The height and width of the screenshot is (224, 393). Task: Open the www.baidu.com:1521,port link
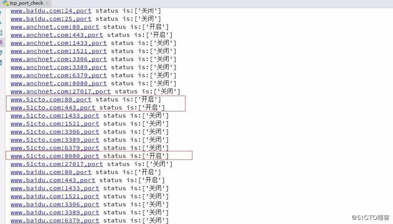coord(55,196)
